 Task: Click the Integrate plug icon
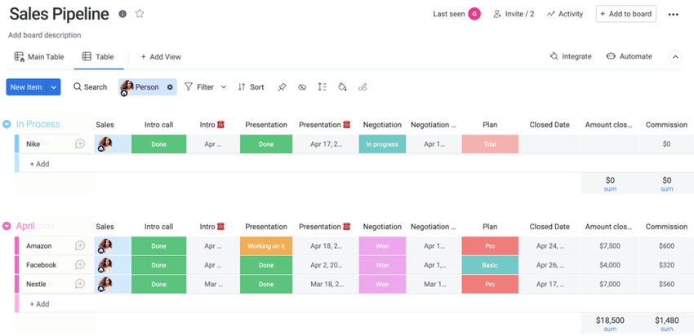coord(554,56)
